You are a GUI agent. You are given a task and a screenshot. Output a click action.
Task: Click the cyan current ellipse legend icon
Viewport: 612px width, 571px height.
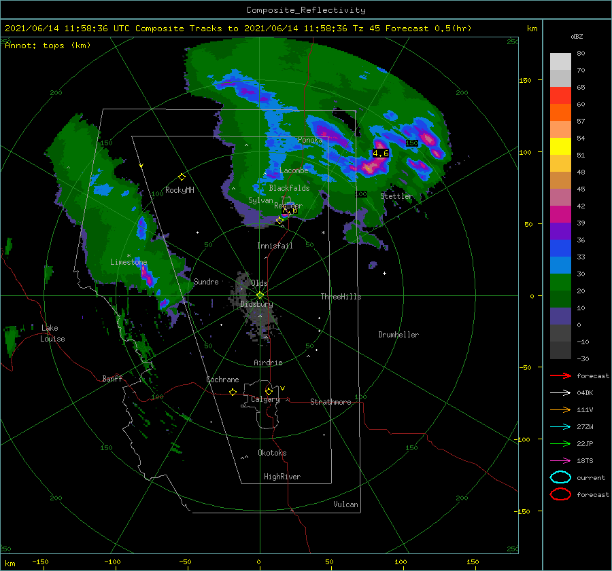(x=560, y=477)
